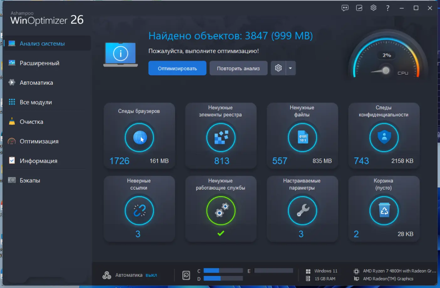Viewport: 440px width, 288px height.
Task: Click Повторить анализ to rescan
Action: 238,68
